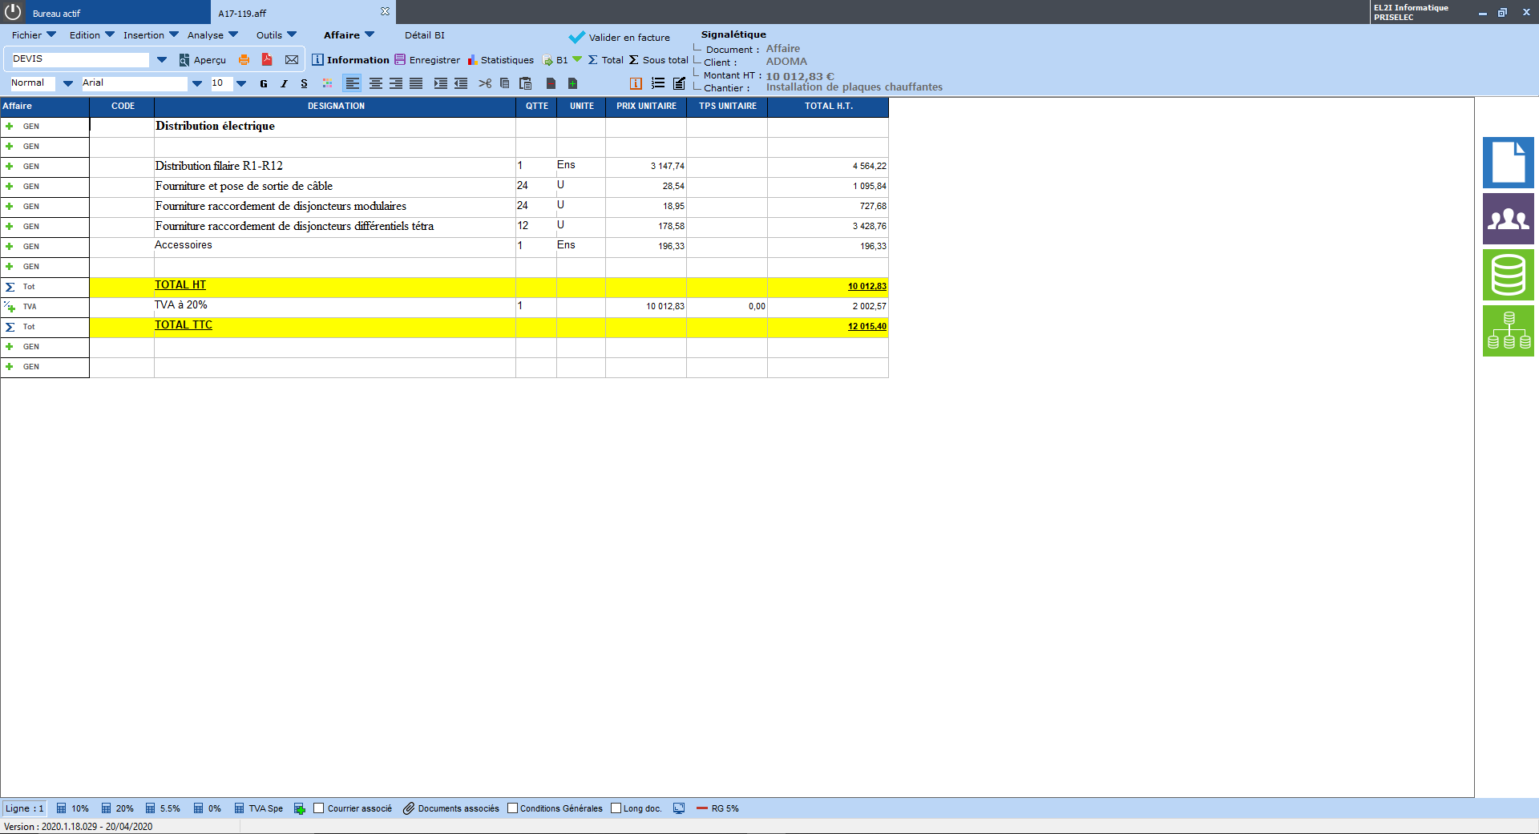Screen dimensions: 1539x834
Task: Center text alignment icon
Action: (375, 83)
